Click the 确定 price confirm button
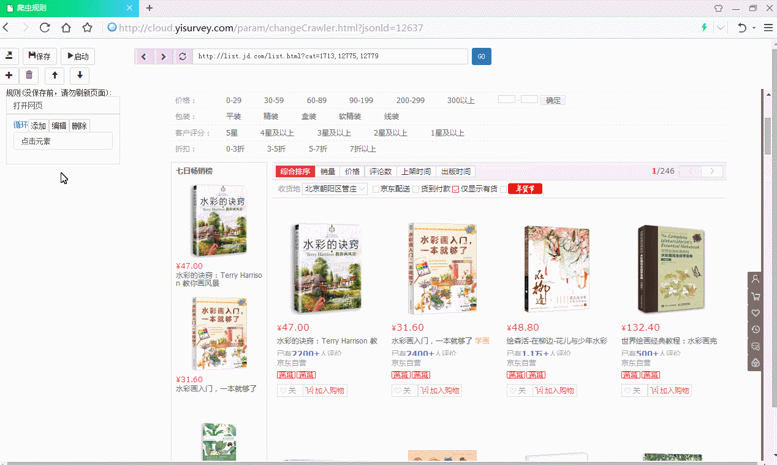 coord(553,101)
